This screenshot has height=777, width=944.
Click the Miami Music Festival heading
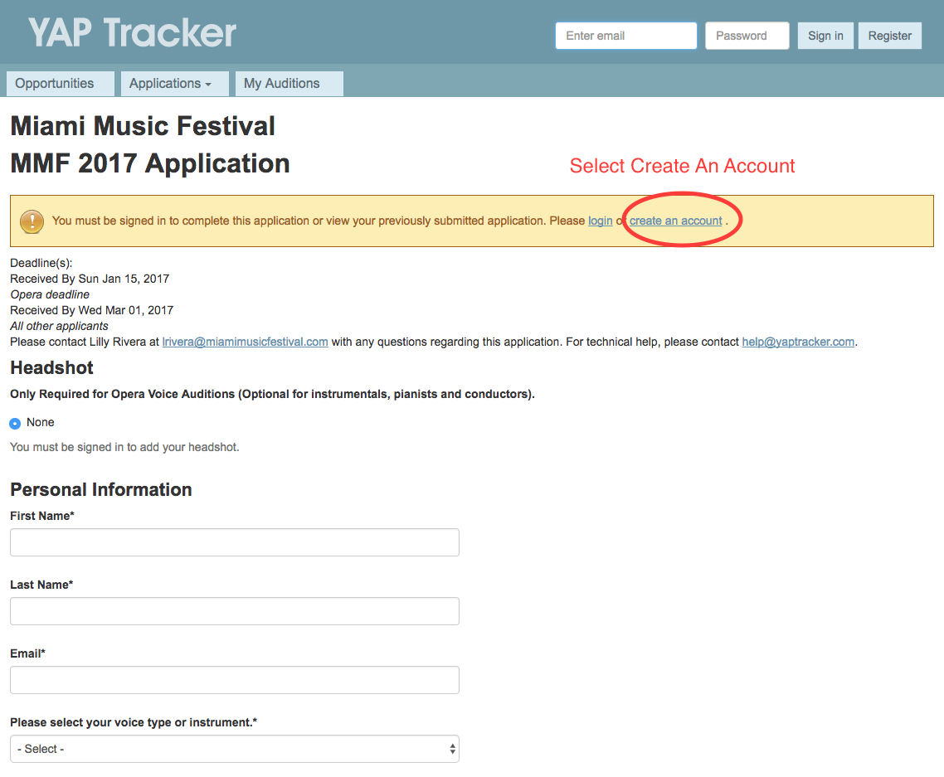143,126
